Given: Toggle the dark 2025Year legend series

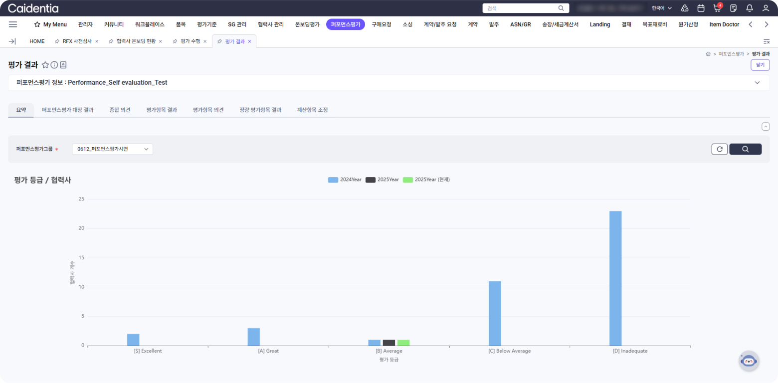Looking at the screenshot, I should coord(382,180).
